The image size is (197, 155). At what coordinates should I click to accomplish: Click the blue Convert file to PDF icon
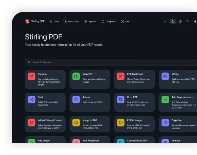point(120,141)
